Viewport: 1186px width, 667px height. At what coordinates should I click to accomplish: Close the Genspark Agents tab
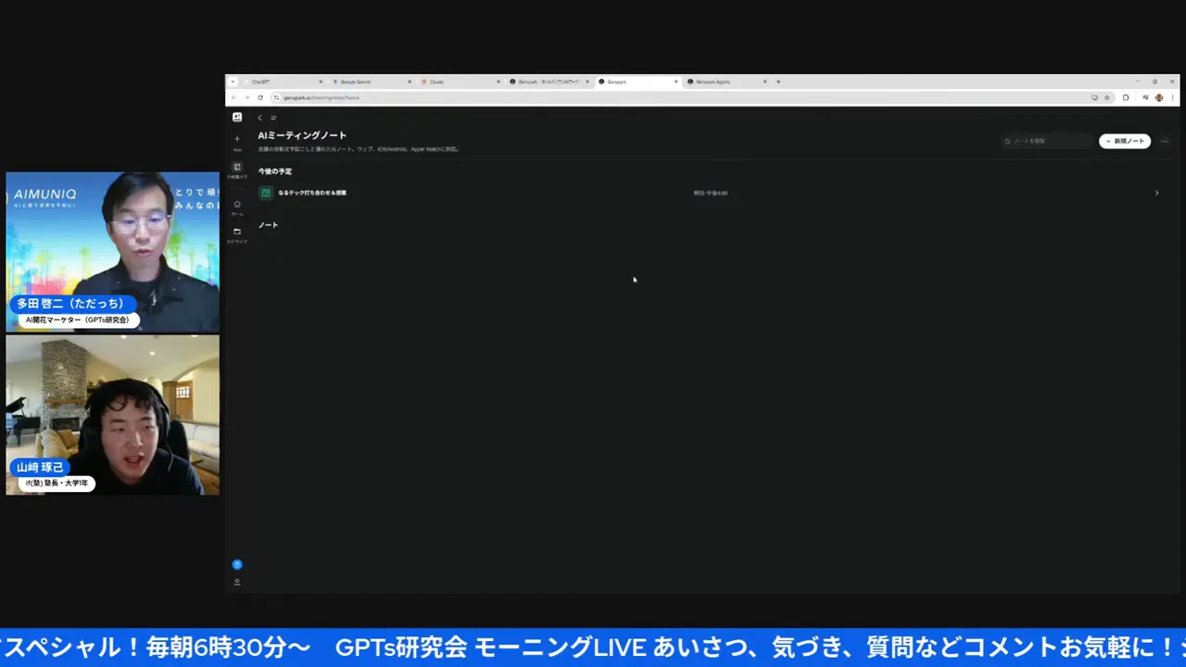764,82
